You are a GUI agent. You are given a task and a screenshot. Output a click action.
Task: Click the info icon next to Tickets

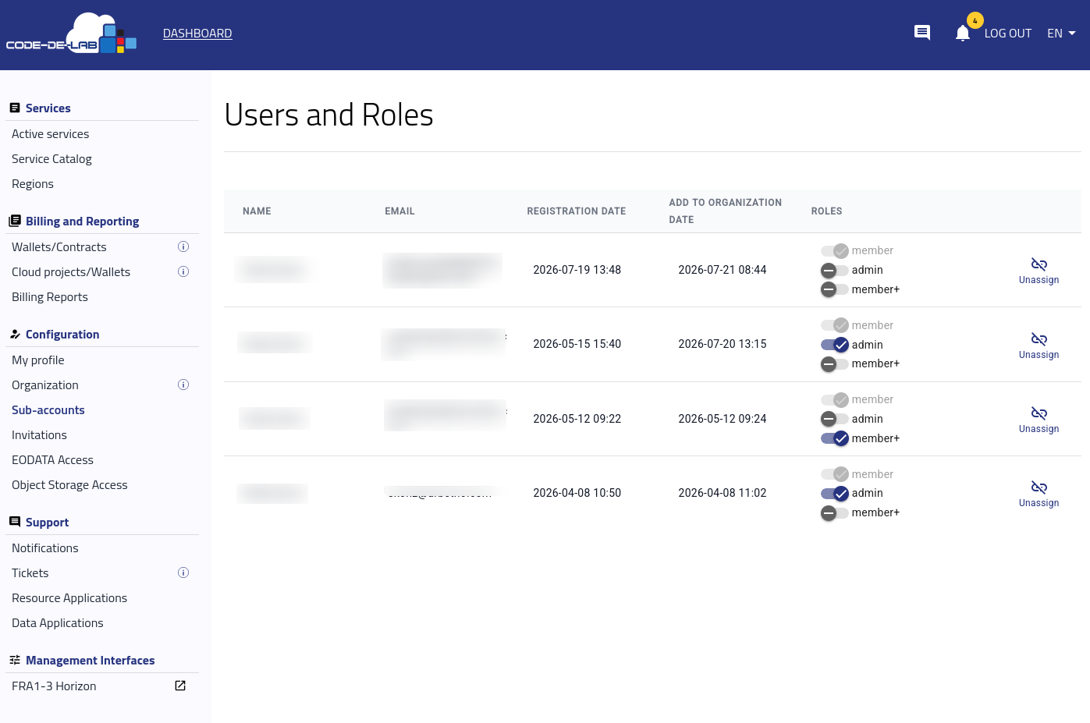(183, 572)
